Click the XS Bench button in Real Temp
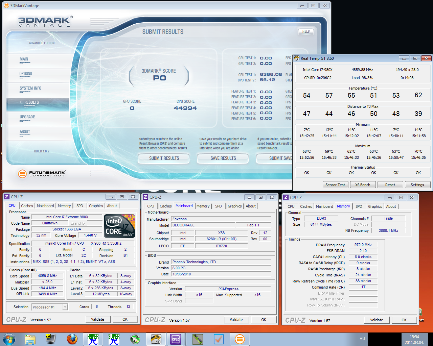The image size is (433, 346). [x=363, y=185]
